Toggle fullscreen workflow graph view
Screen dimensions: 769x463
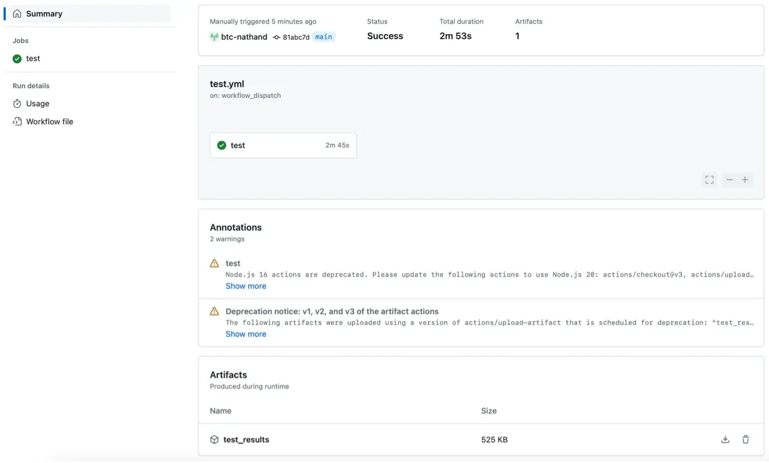[709, 180]
